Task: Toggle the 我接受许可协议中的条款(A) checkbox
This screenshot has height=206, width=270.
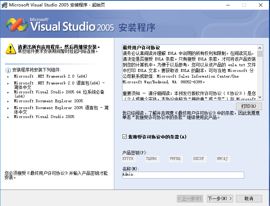Action: 125,137
